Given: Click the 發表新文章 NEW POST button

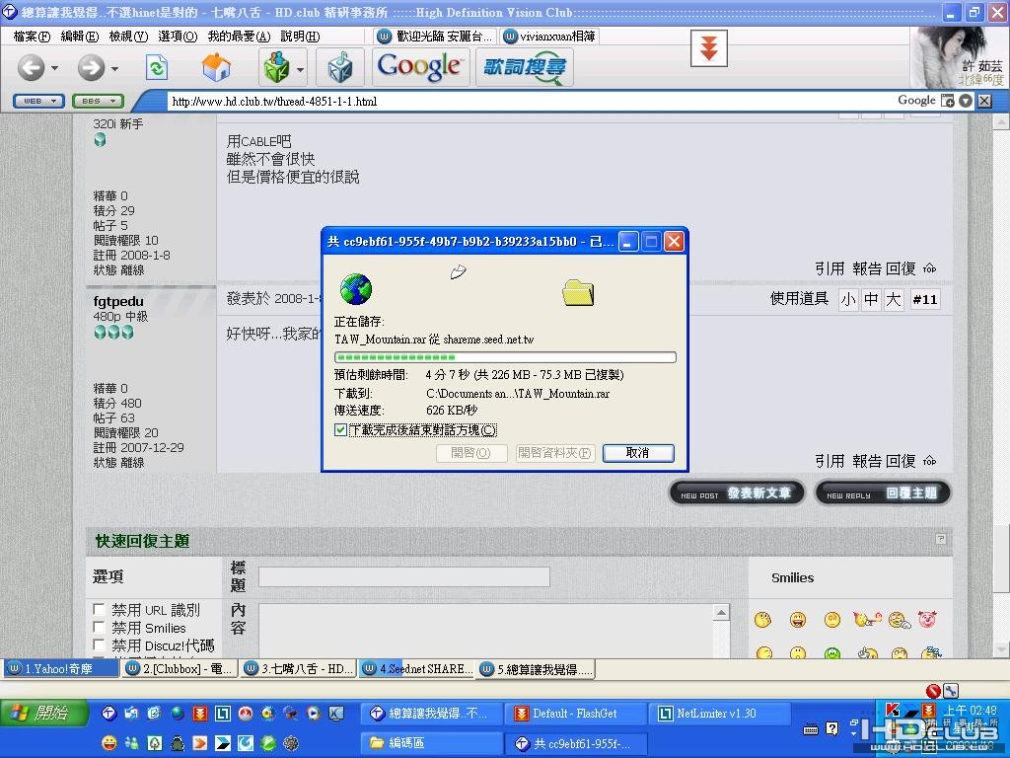Looking at the screenshot, I should click(x=738, y=493).
